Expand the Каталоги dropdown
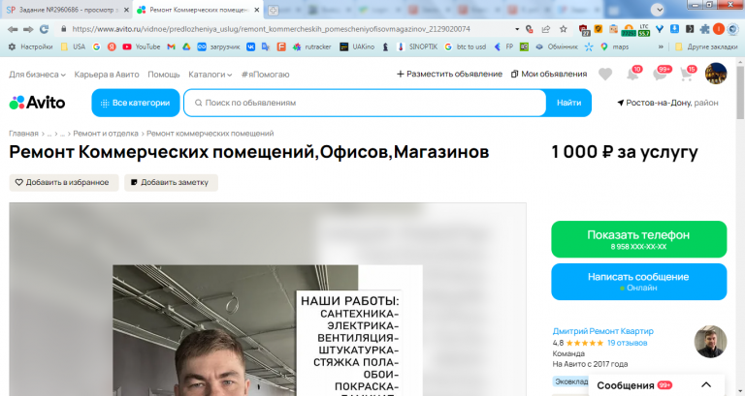This screenshot has height=396, width=745. coord(210,75)
